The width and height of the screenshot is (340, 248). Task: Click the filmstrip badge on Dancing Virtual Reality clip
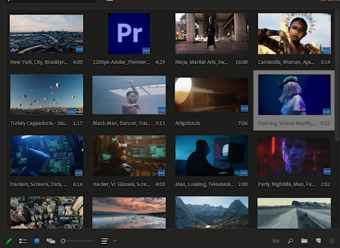[x=326, y=112]
